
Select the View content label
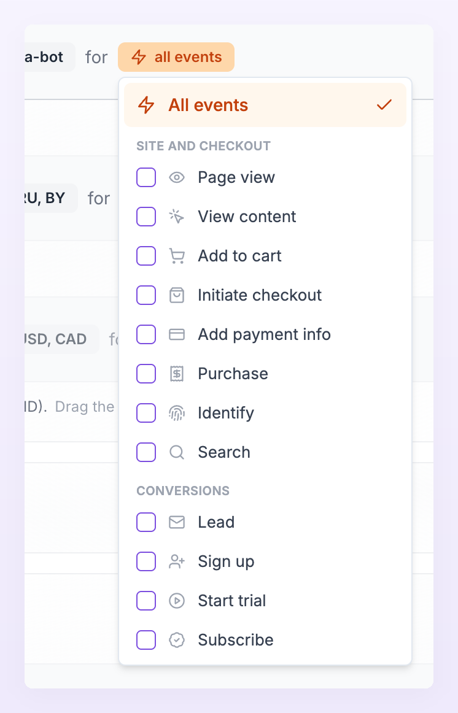click(x=247, y=217)
